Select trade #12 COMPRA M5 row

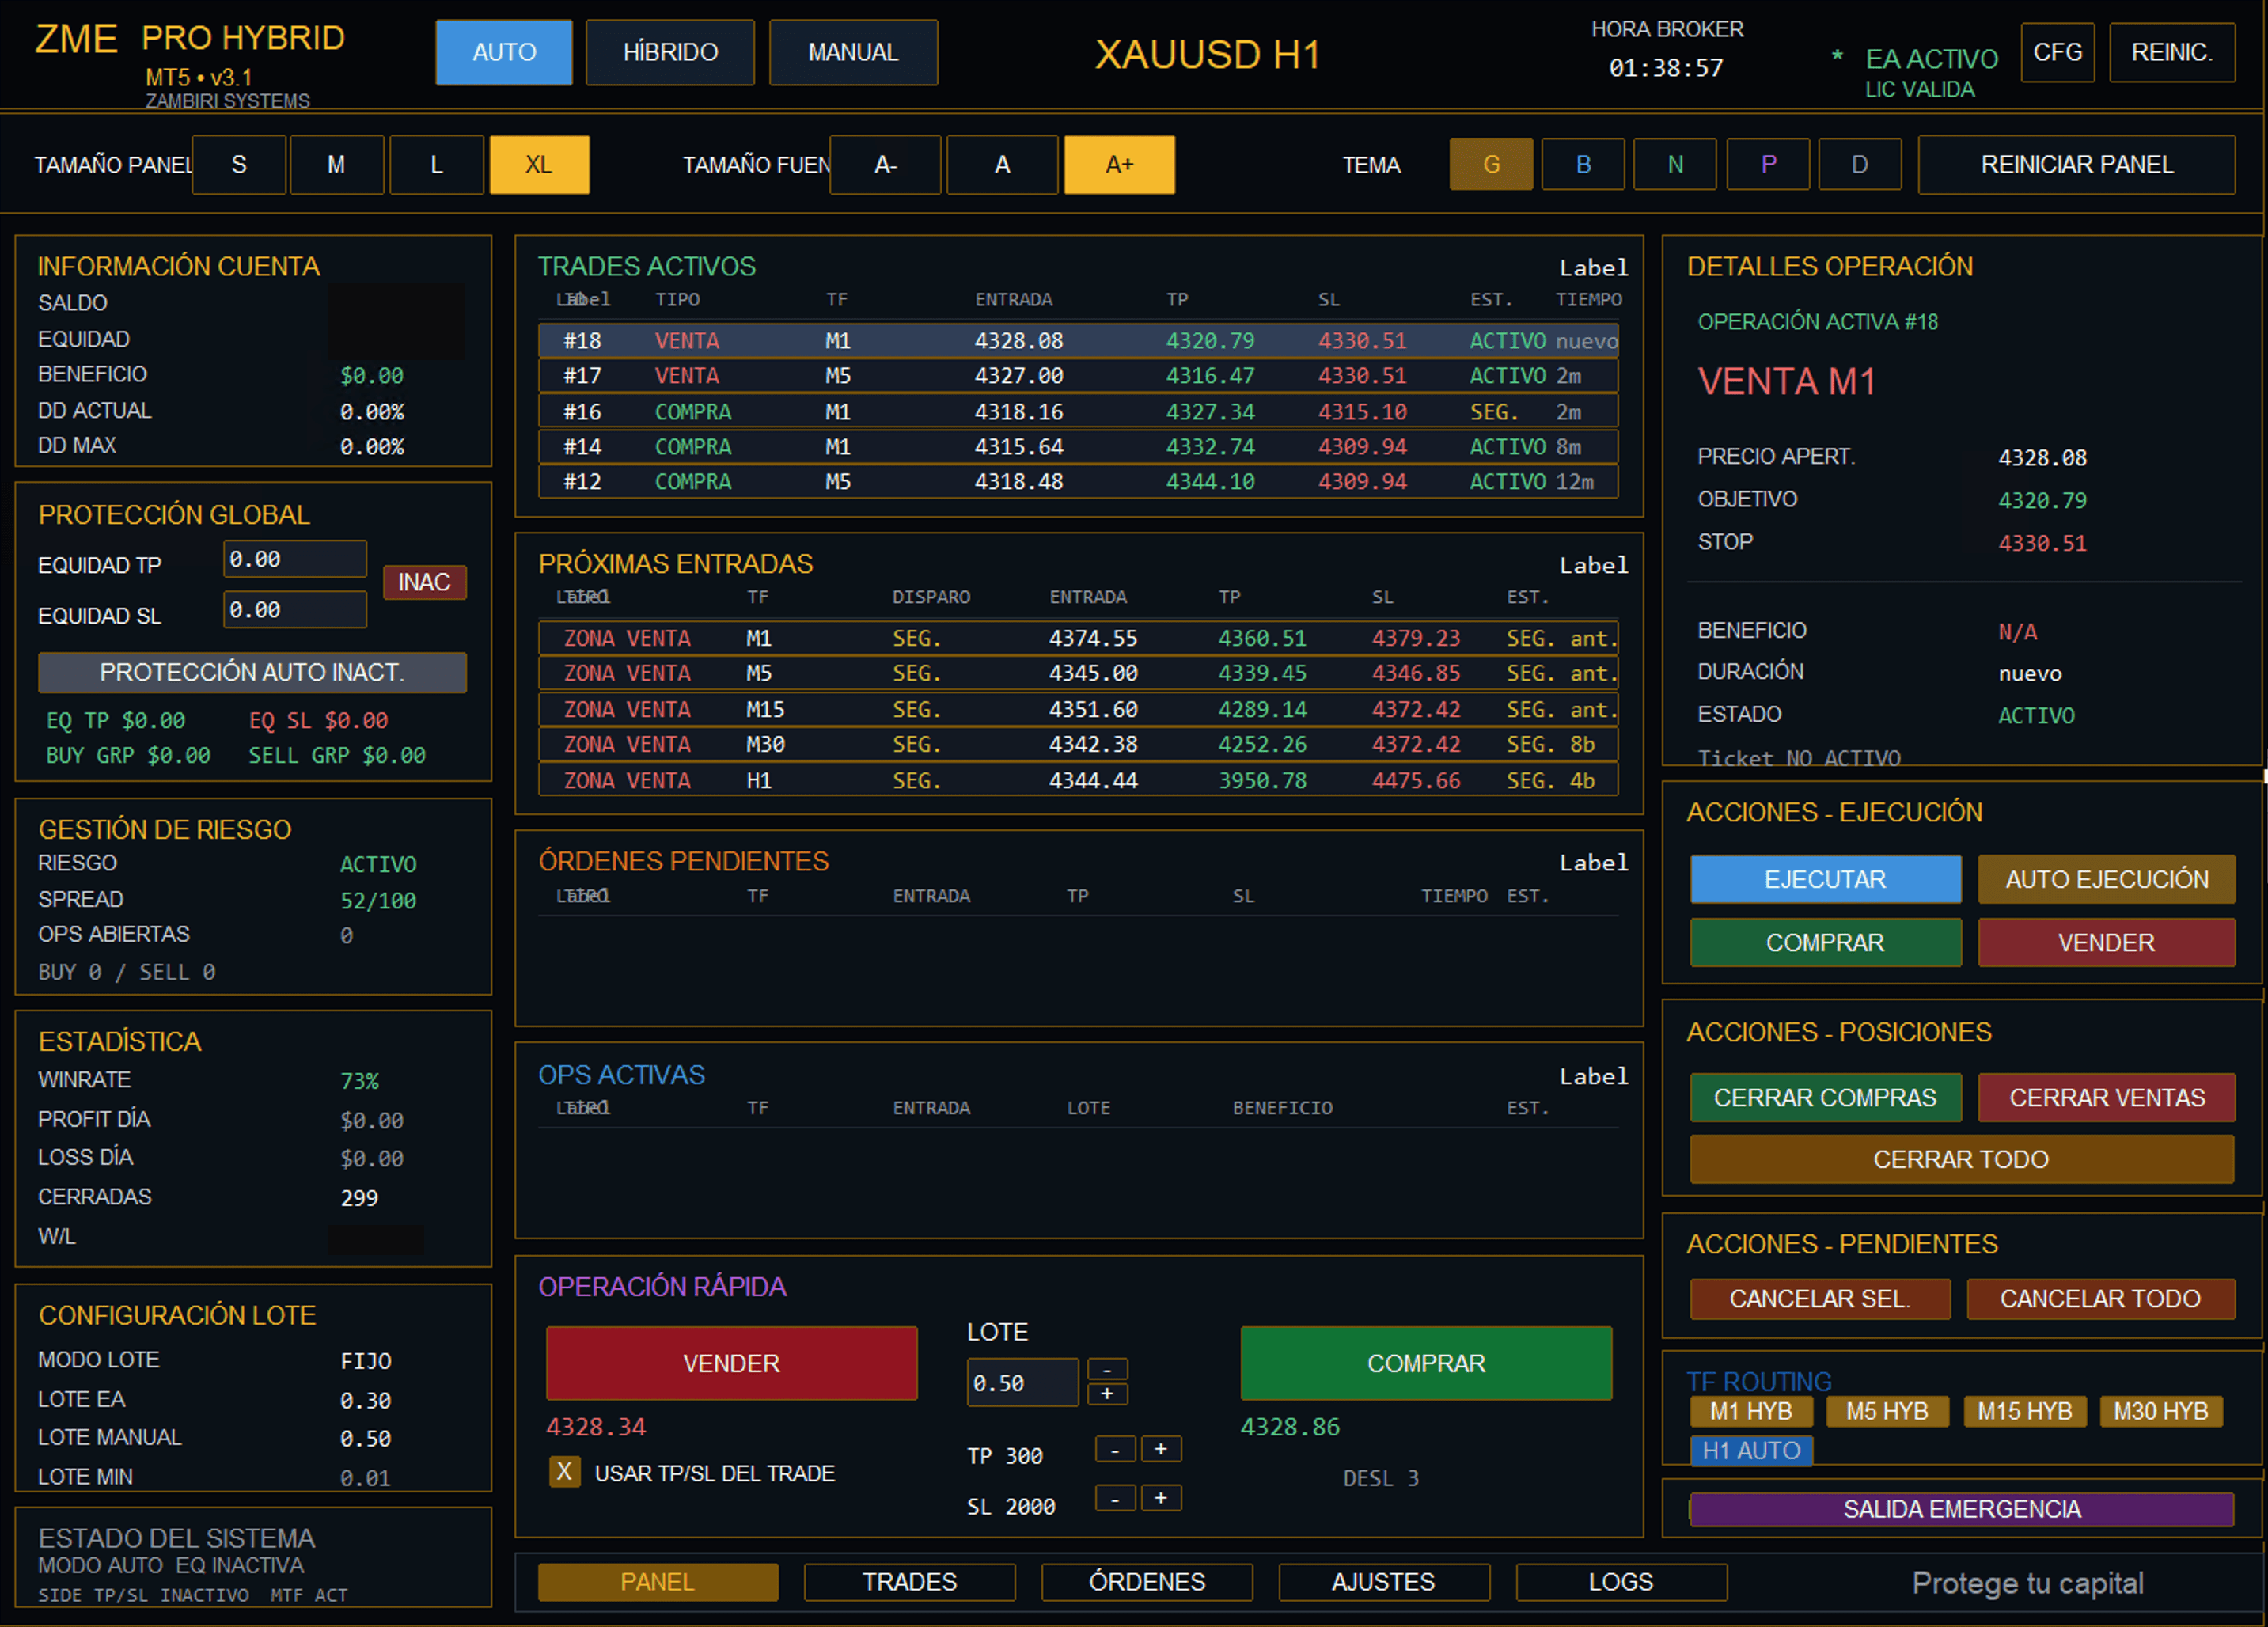coord(1078,482)
